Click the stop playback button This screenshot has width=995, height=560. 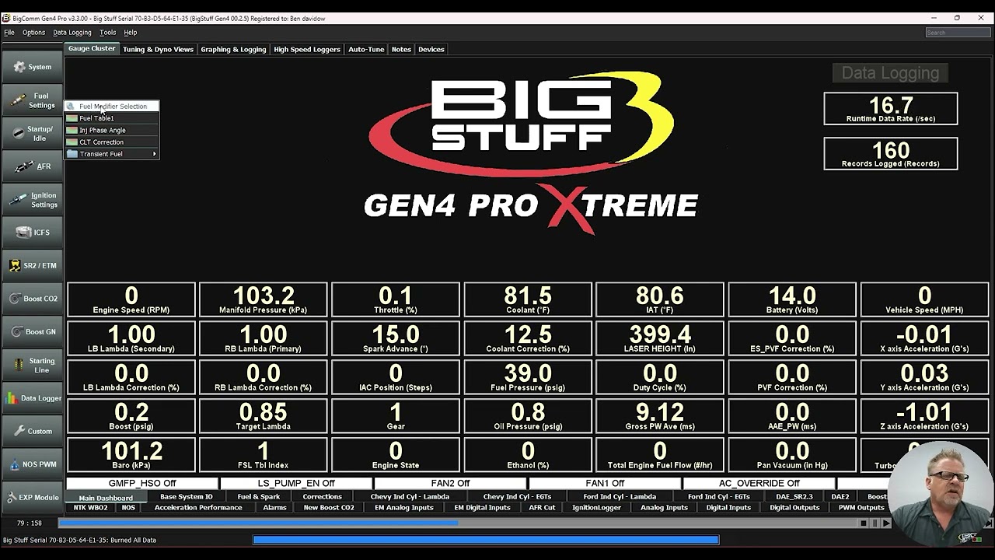pos(863,523)
